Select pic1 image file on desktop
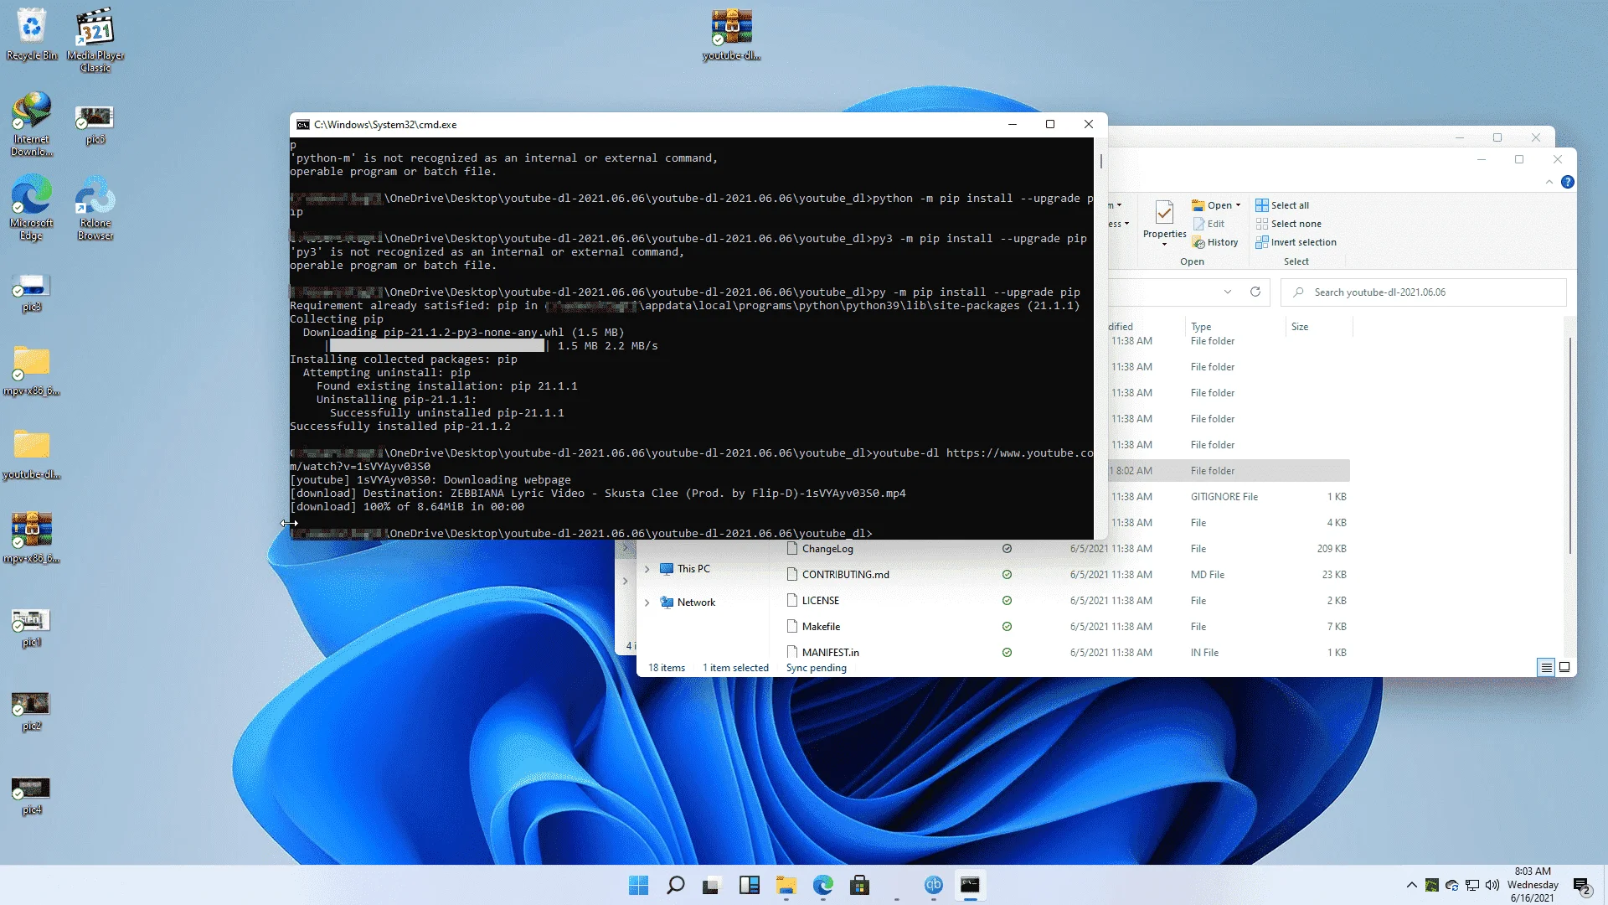 click(32, 628)
